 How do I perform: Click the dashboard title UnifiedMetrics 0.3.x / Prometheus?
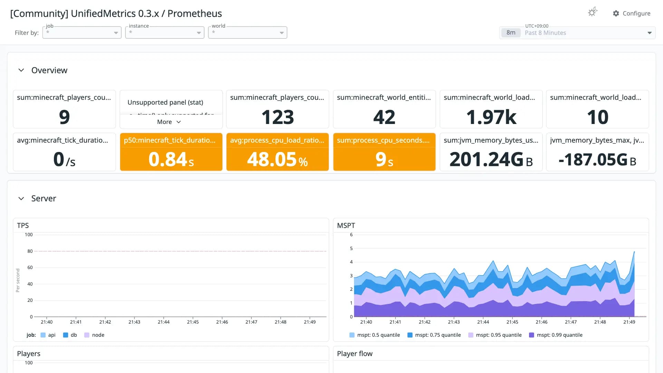(116, 13)
